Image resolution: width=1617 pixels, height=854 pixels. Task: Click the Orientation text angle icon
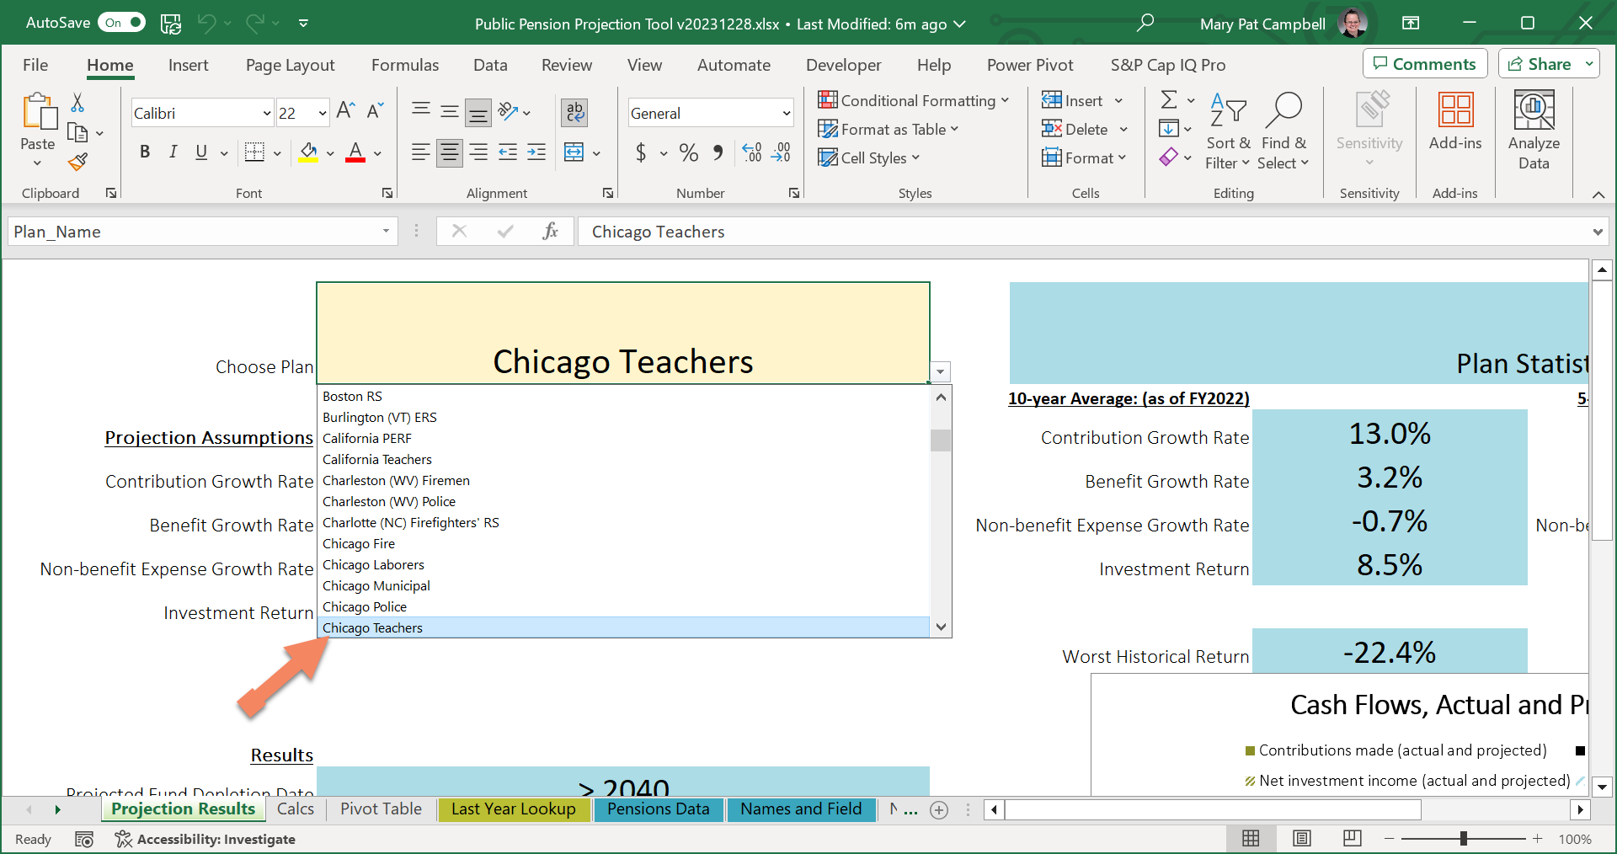(x=508, y=111)
